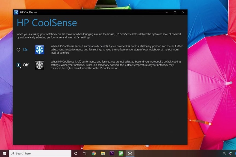Open File Explorer from the taskbar
The height and width of the screenshot is (157, 236).
click(102, 153)
